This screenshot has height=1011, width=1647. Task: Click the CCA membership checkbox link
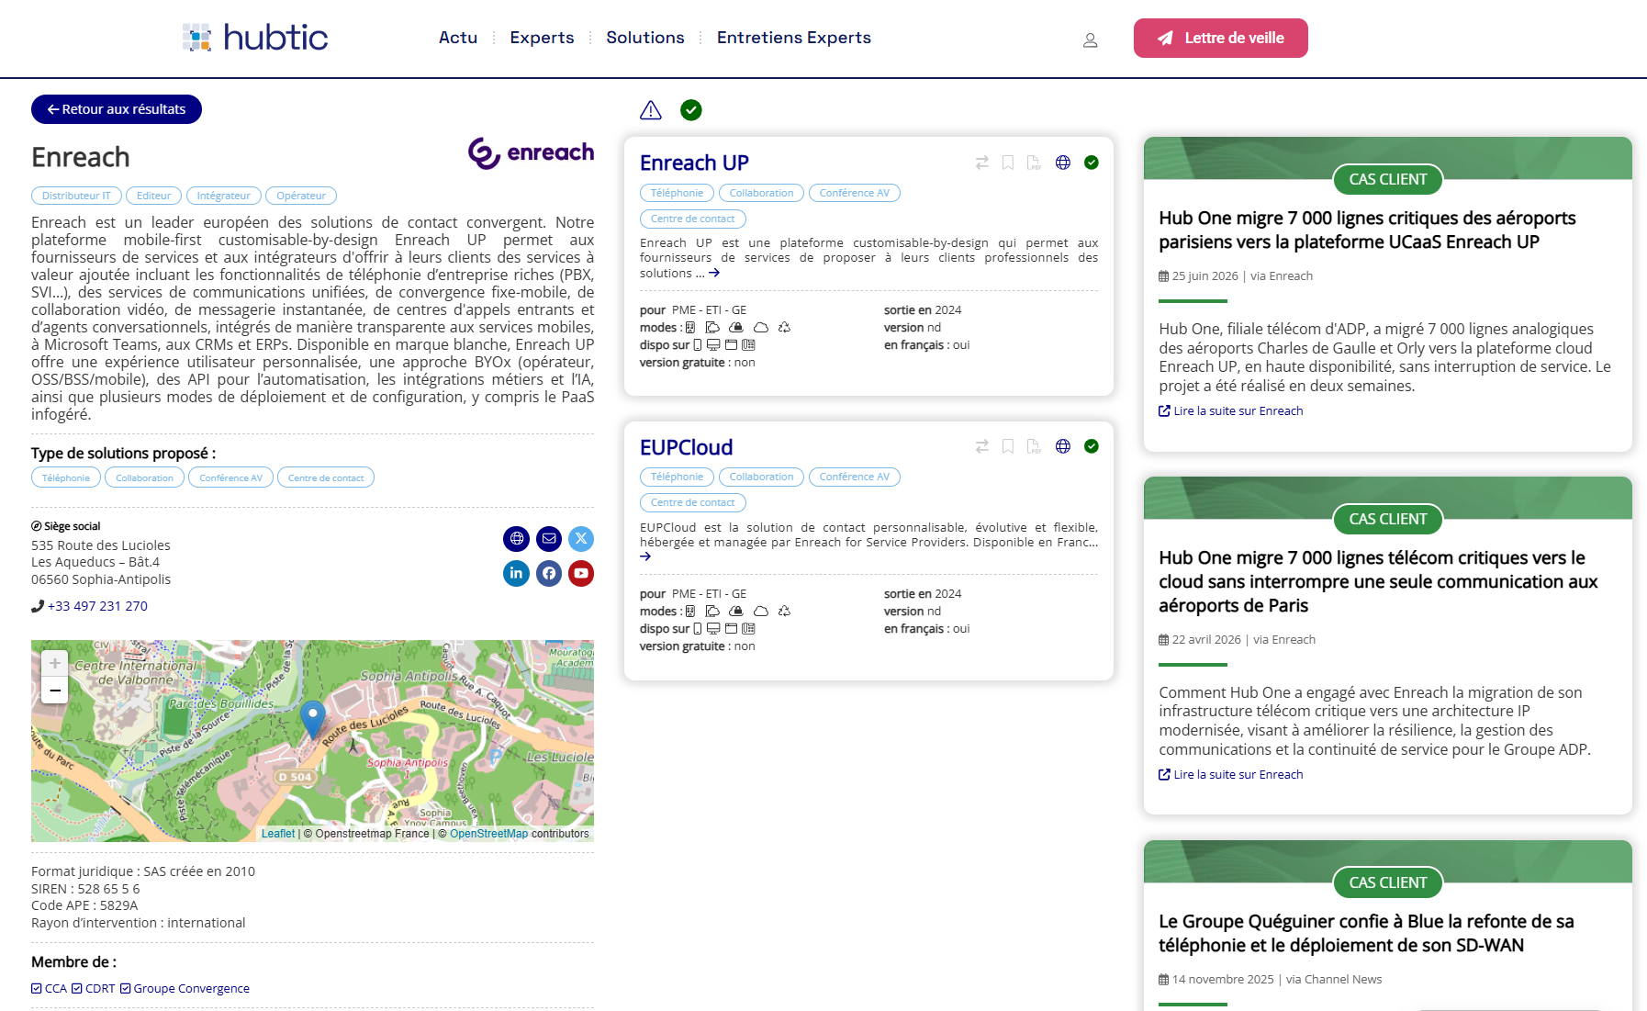pos(50,989)
